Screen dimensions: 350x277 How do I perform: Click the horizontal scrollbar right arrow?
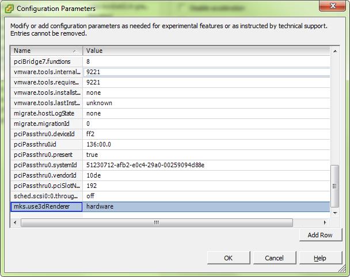325,222
